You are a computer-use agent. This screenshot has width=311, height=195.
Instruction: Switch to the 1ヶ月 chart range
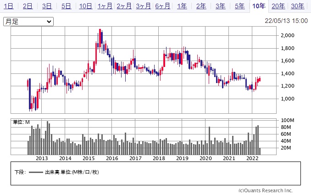pyautogui.click(x=105, y=6)
